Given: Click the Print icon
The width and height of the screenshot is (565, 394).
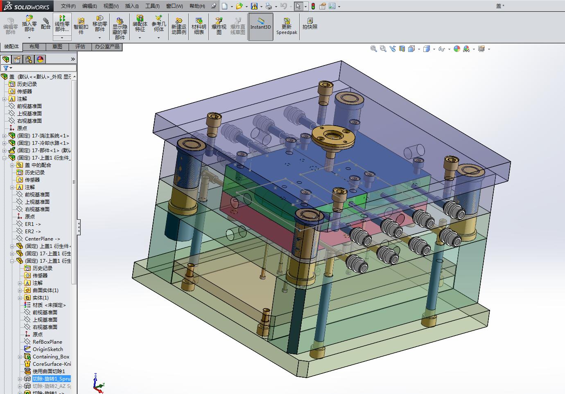Looking at the screenshot, I should coord(269,6).
